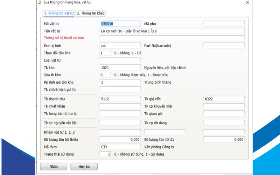Click the Thông số kỹ thuật cơ bản field
This screenshot has width=280, height=175.
point(172,38)
